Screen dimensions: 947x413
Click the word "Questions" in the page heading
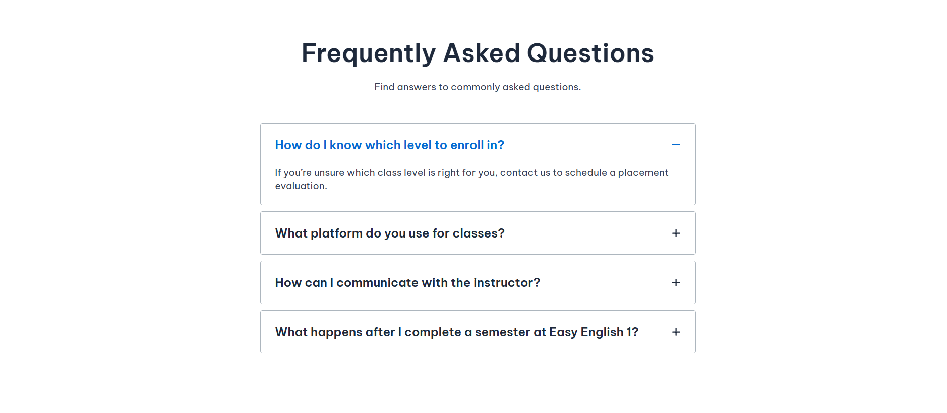tap(590, 53)
